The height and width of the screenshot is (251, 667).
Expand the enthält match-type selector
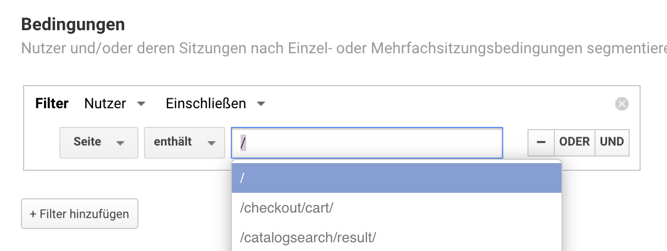185,142
